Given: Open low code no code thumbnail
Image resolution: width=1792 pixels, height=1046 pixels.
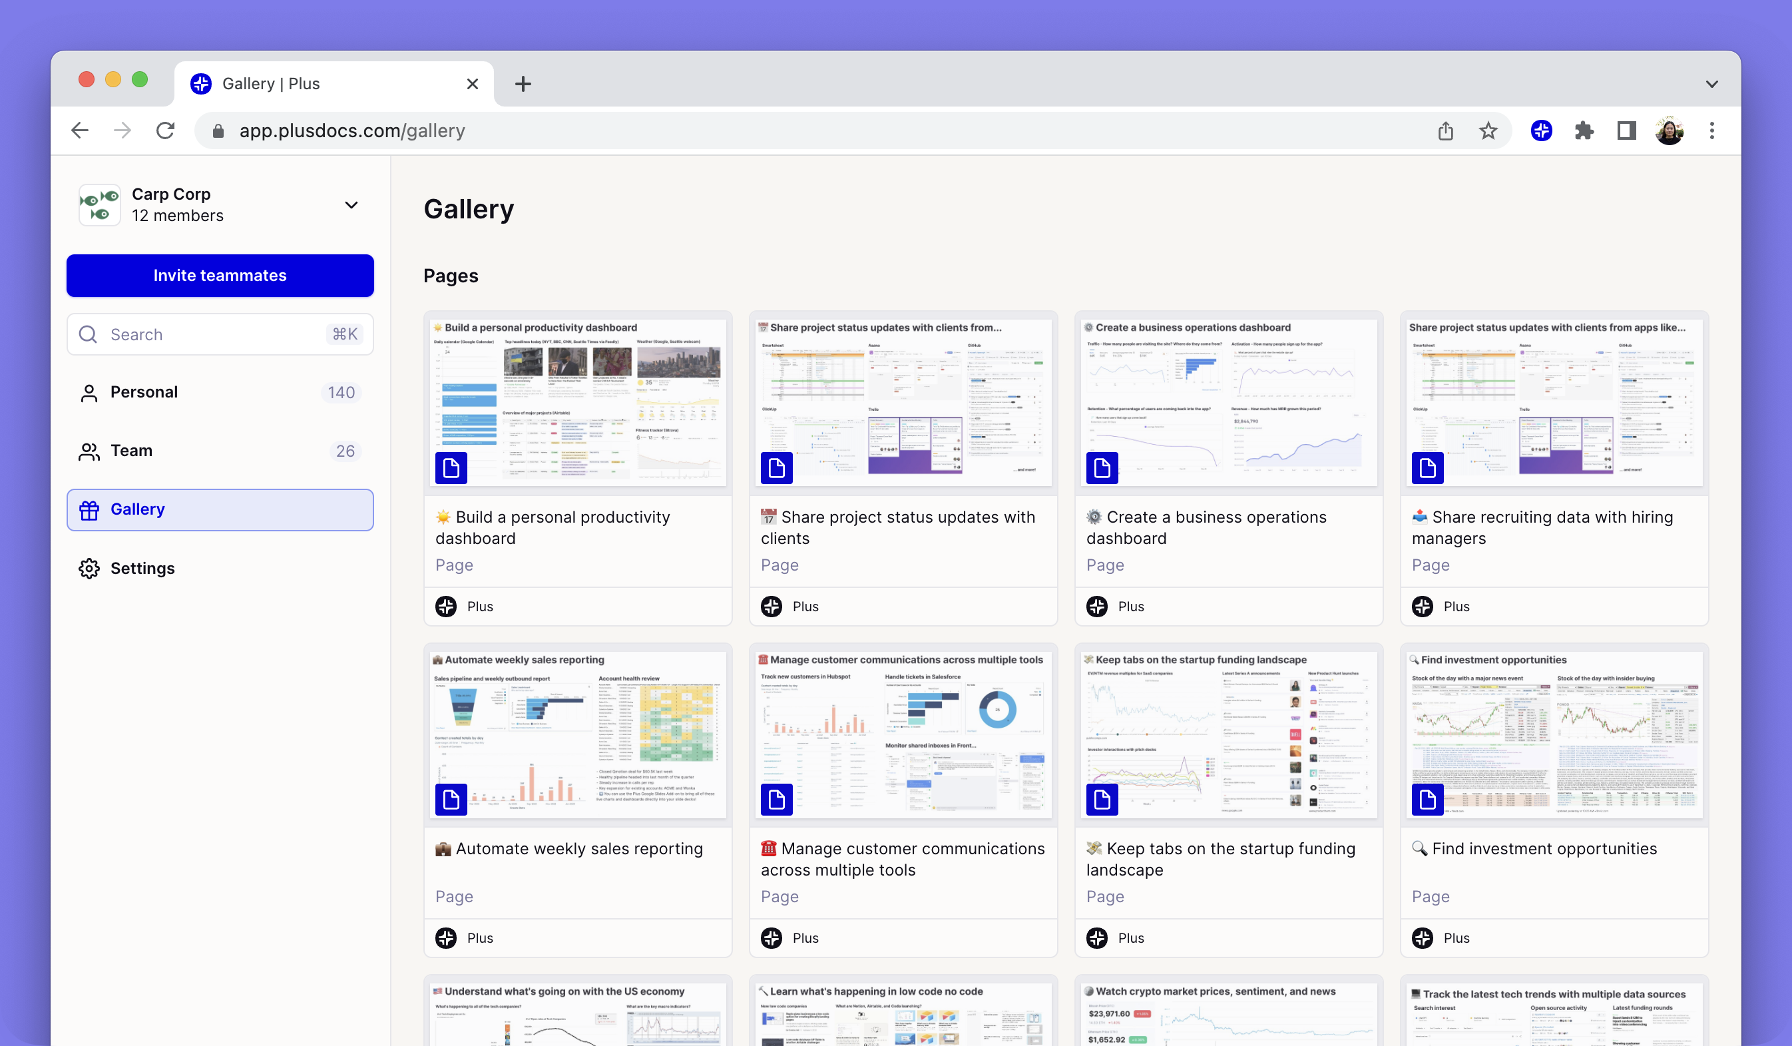Looking at the screenshot, I should pos(903,1014).
